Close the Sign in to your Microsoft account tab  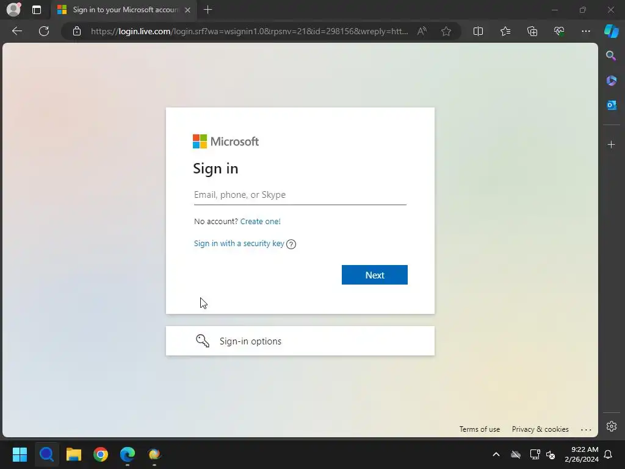coord(188,10)
